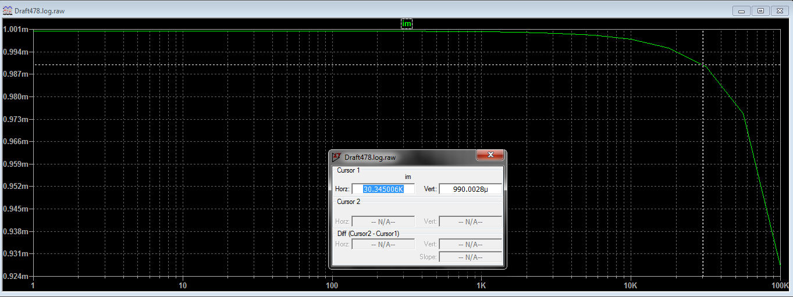Click the 100 horizontal axis label
The image size is (793, 297).
pyautogui.click(x=332, y=285)
